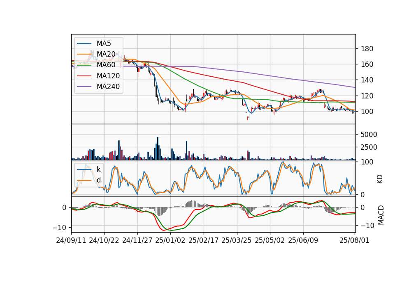The height and width of the screenshot is (283, 395).
Task: Click the MA60 legend label
Action: coord(106,65)
